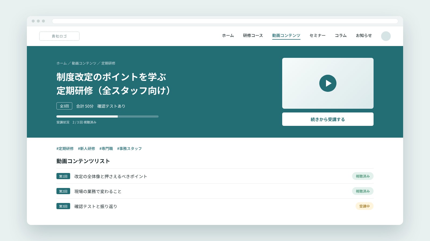Click the 全3回 tag
Image resolution: width=430 pixels, height=241 pixels.
click(x=64, y=106)
